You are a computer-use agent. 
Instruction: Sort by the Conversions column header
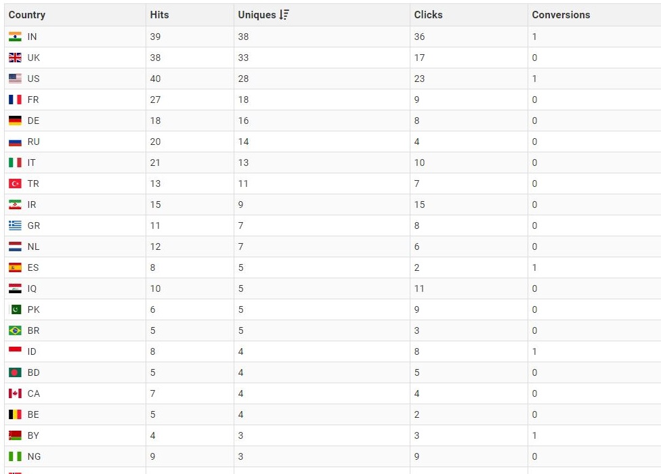(x=561, y=15)
